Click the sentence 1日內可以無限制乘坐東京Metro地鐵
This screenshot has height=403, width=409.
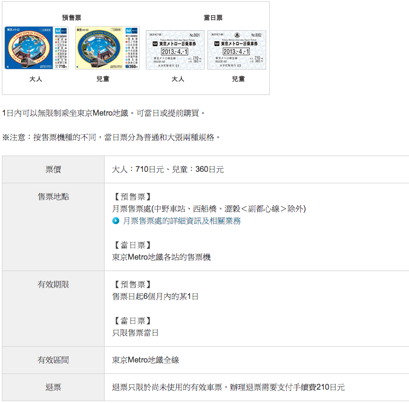65,113
